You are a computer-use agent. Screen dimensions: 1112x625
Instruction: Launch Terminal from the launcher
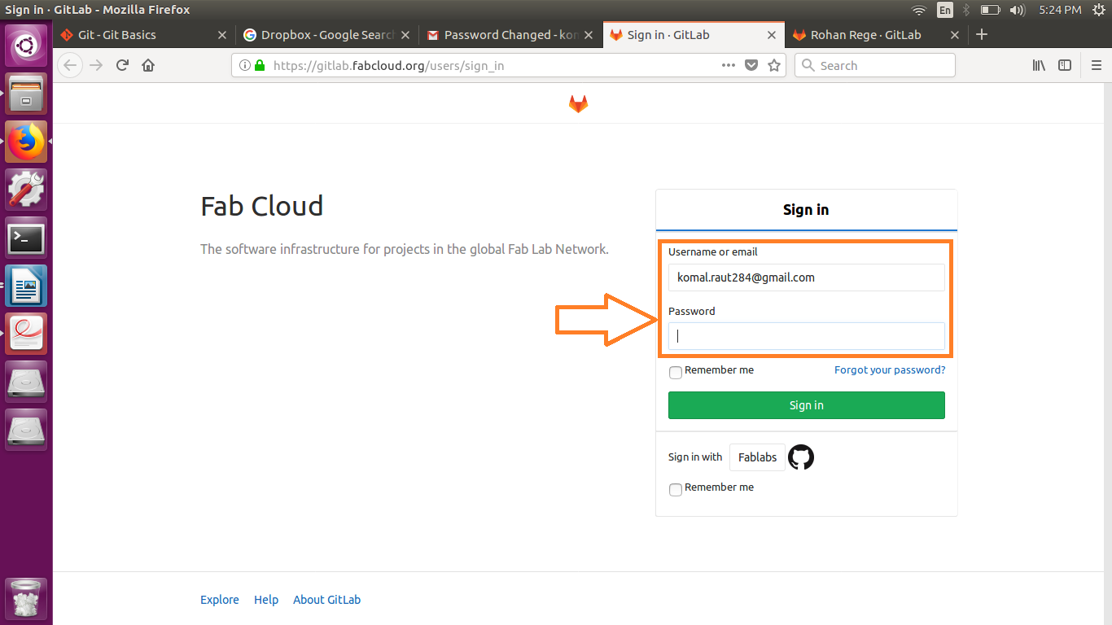pos(27,238)
